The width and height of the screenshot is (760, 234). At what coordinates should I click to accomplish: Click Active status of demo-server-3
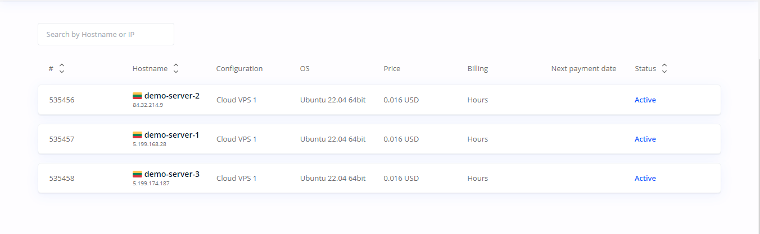coord(645,179)
